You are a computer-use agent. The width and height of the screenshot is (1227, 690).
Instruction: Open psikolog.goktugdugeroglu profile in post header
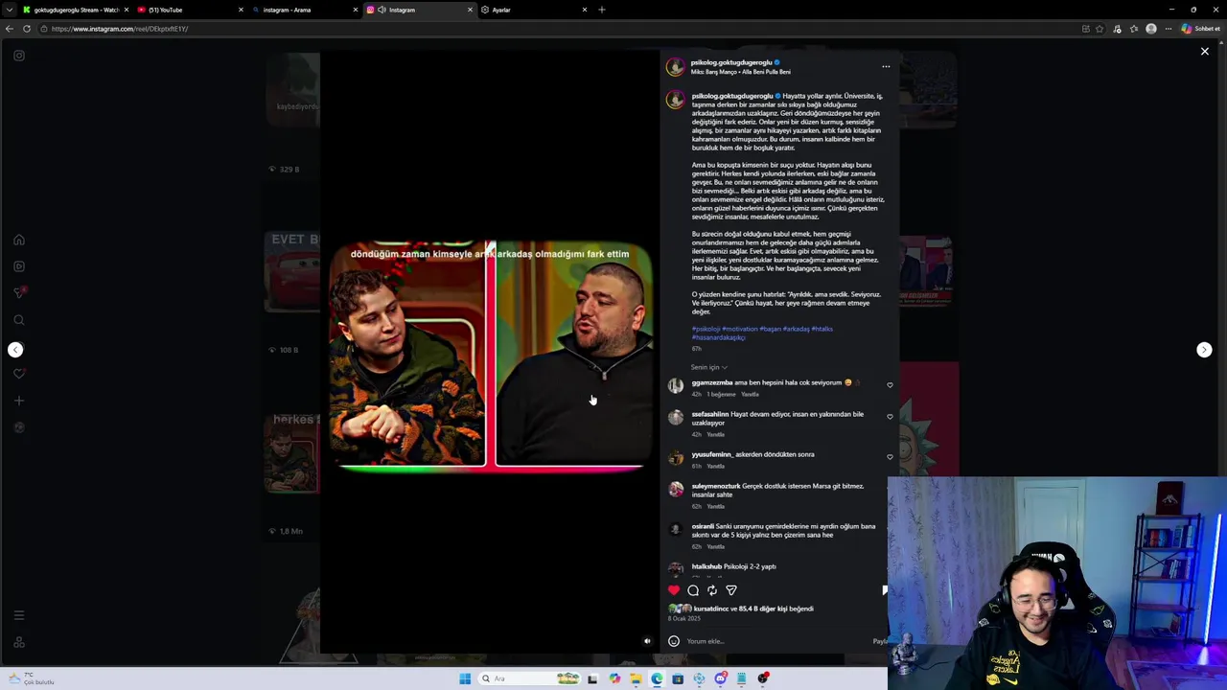tap(730, 62)
